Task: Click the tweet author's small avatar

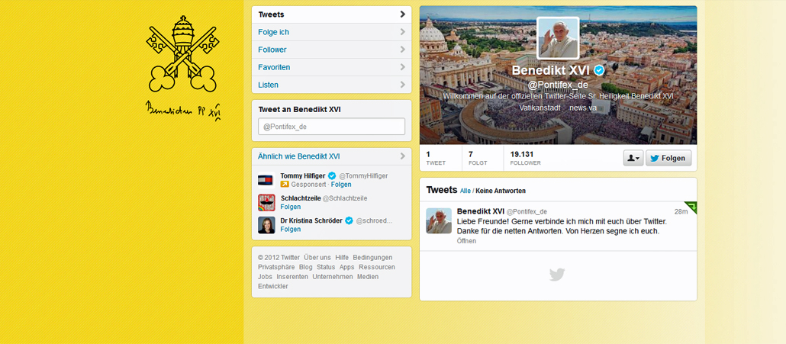Action: click(x=439, y=221)
